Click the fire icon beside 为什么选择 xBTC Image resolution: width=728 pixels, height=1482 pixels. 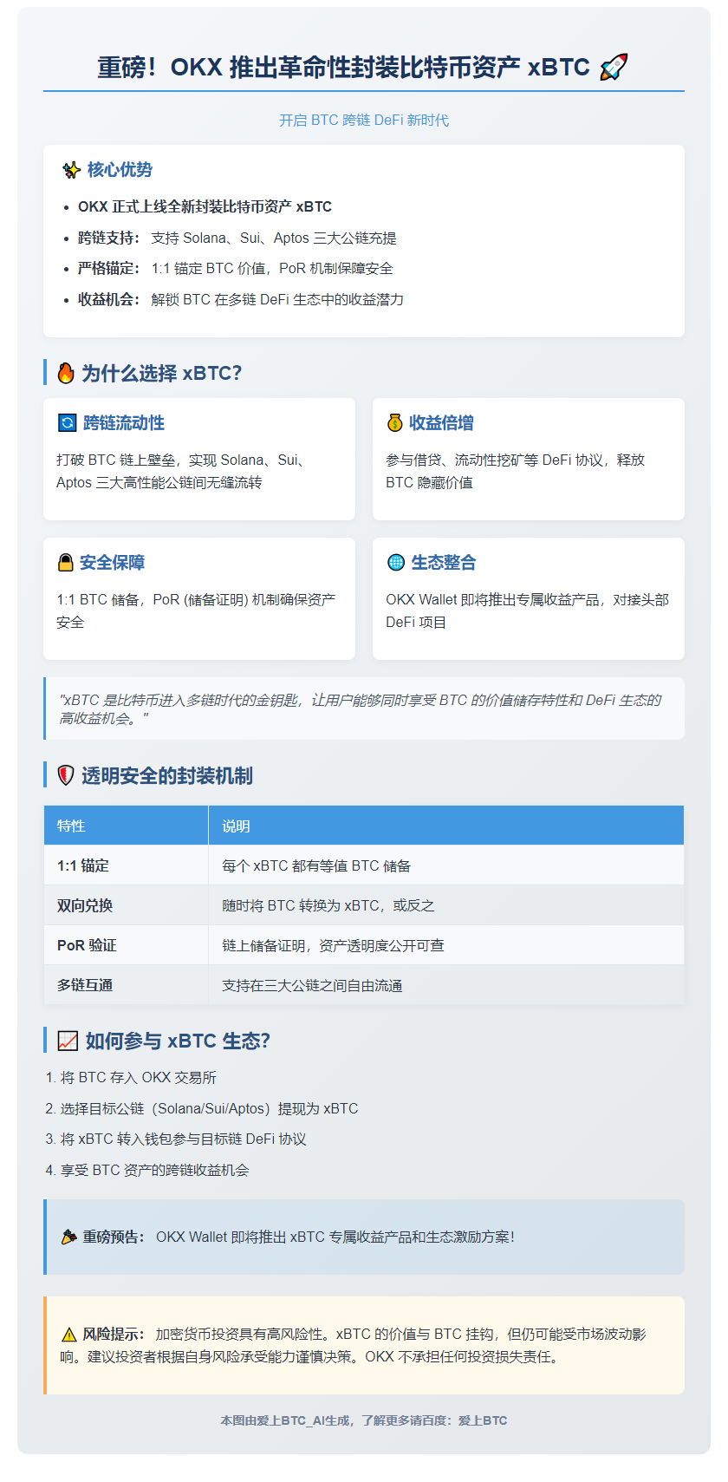[x=66, y=373]
